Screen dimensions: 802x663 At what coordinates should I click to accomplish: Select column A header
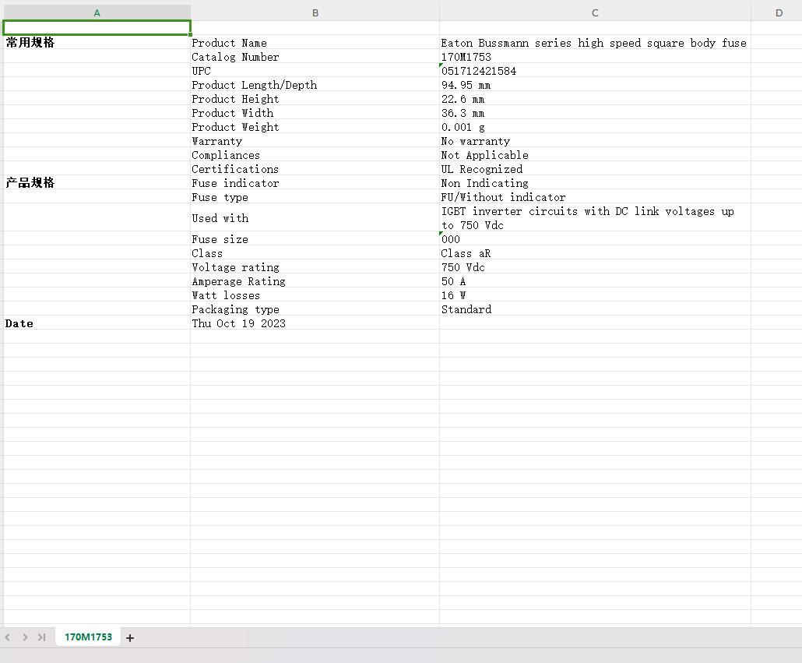[97, 12]
